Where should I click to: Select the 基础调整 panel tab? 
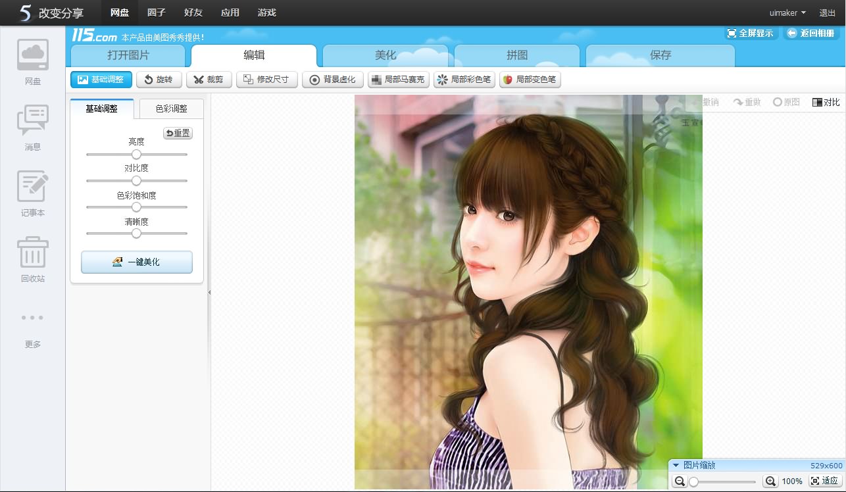[x=102, y=109]
